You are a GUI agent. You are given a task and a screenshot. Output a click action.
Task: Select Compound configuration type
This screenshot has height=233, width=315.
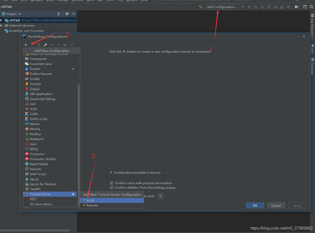tap(50, 59)
